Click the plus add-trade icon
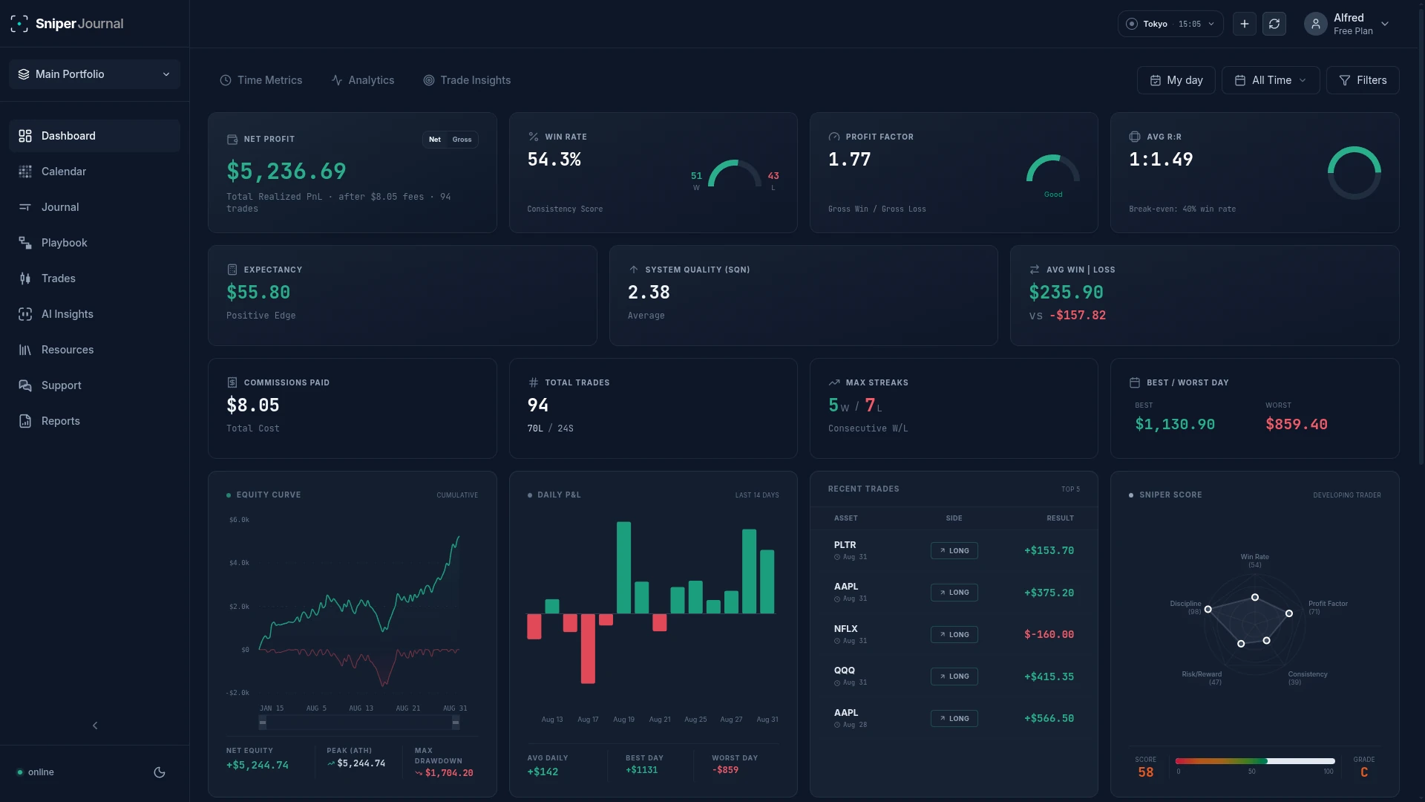 (1245, 24)
